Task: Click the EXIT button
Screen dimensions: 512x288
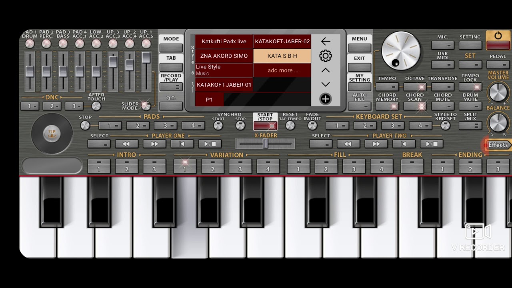Action: click(x=360, y=67)
